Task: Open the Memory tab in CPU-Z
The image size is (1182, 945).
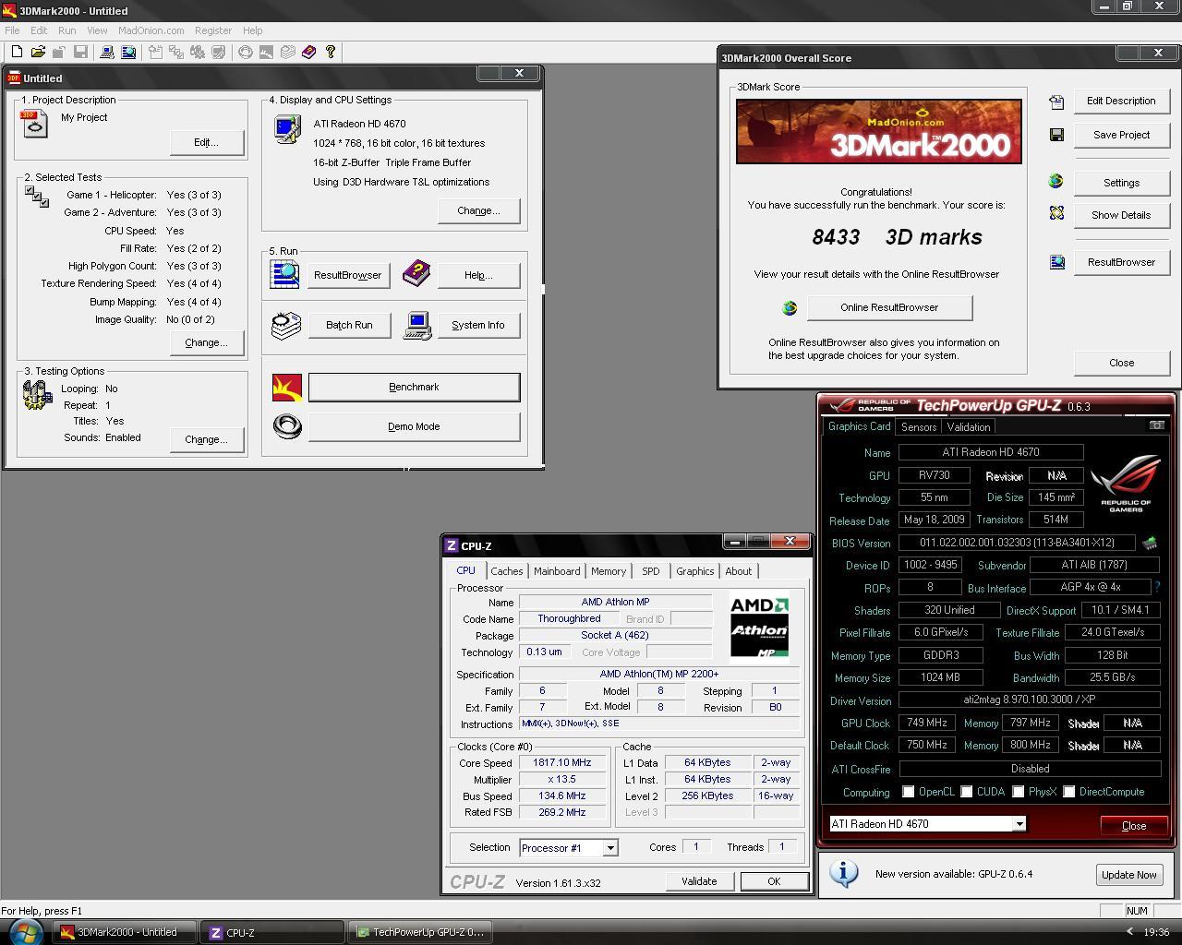Action: [x=609, y=571]
